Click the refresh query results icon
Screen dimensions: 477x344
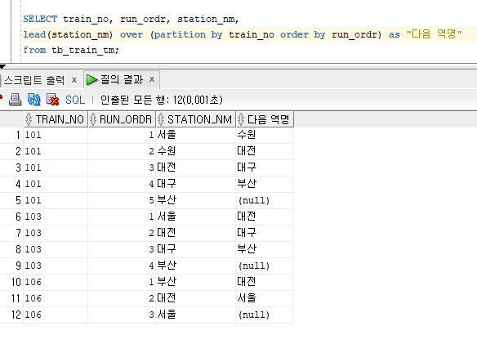34,100
